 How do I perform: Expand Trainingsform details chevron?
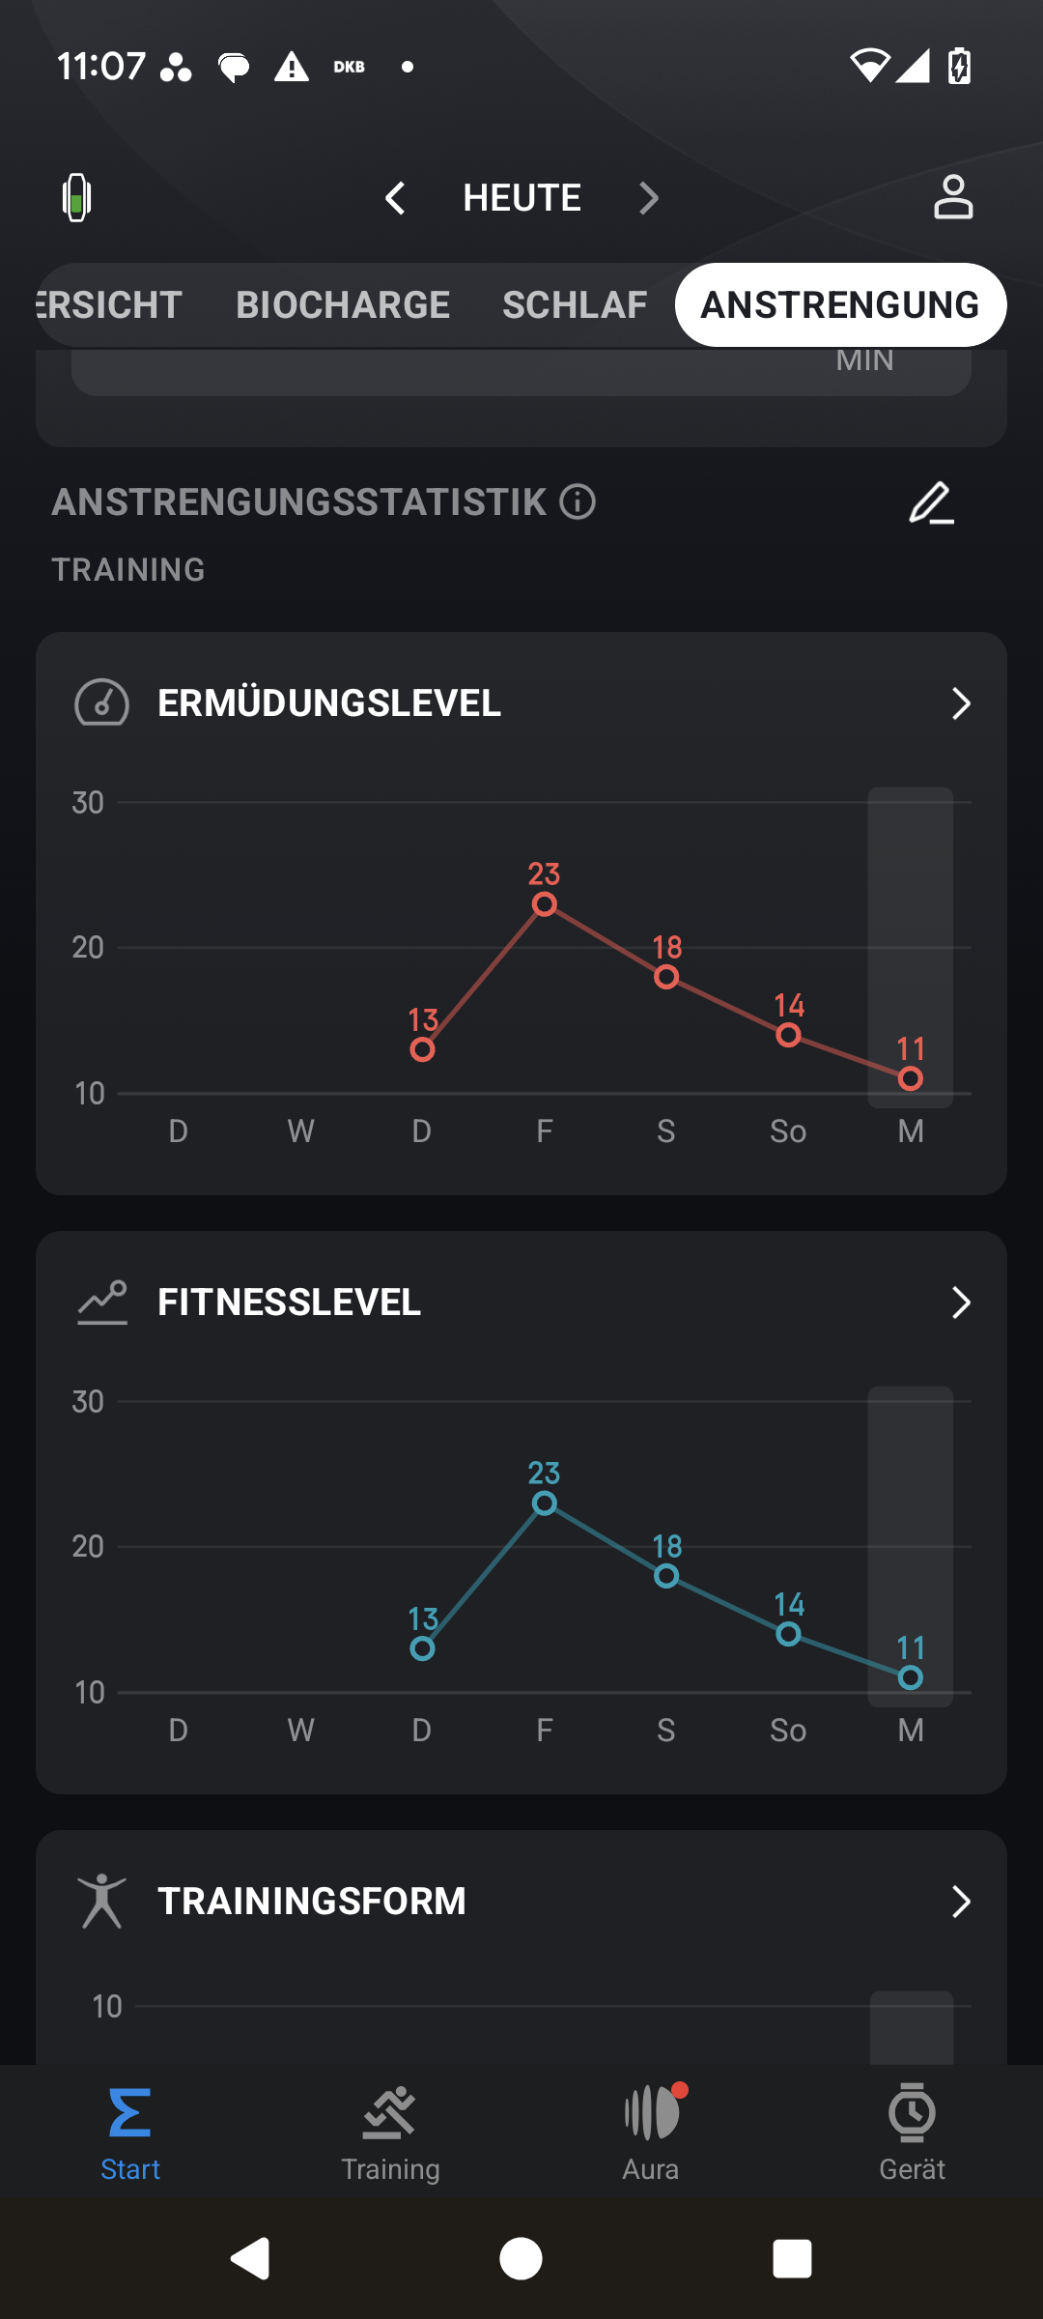(960, 1902)
